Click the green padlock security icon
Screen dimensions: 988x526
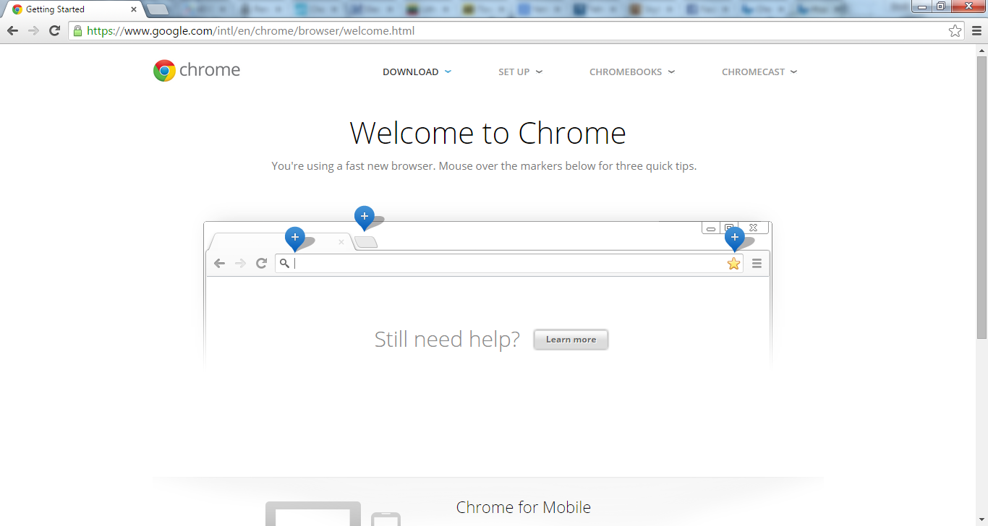(x=77, y=31)
